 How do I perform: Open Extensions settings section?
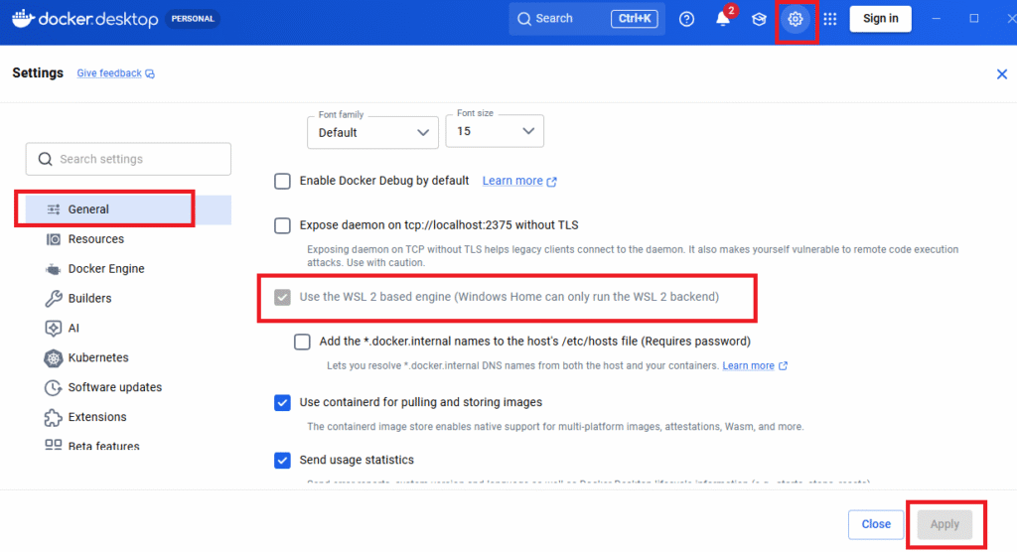click(128, 417)
